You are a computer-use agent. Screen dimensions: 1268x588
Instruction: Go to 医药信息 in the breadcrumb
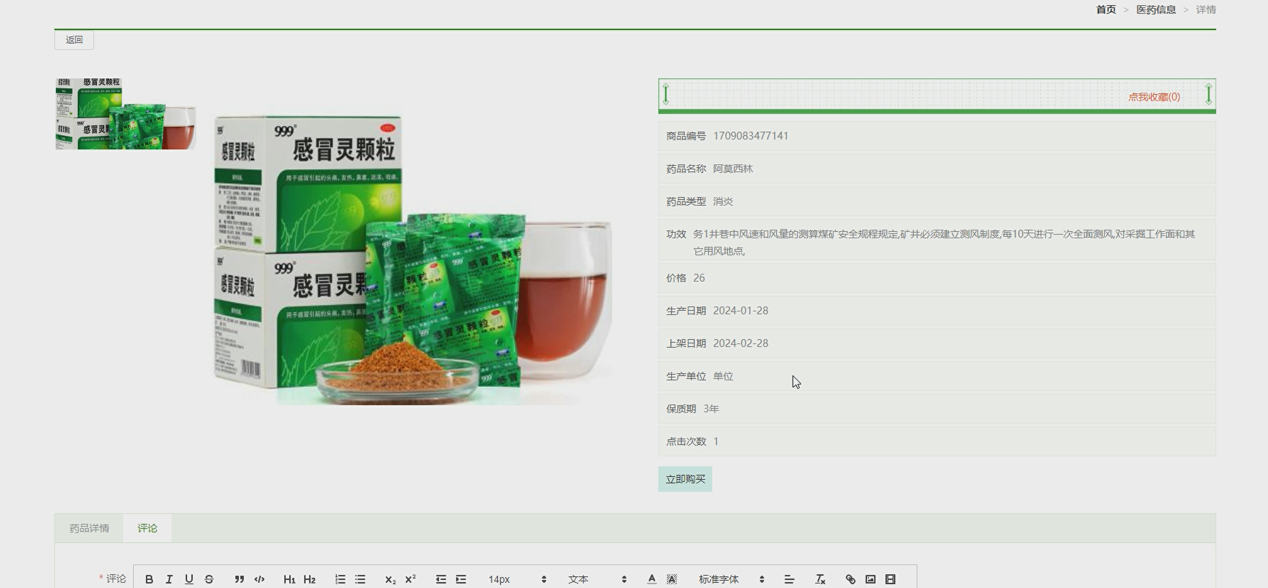tap(1156, 9)
